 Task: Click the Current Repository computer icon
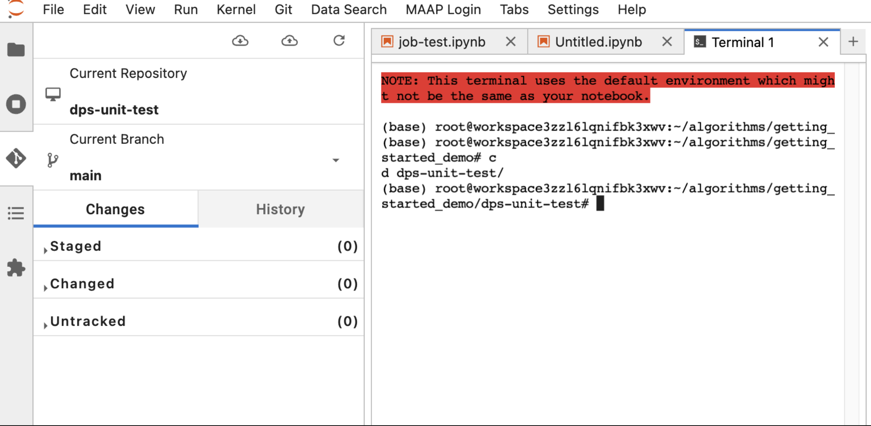click(53, 94)
